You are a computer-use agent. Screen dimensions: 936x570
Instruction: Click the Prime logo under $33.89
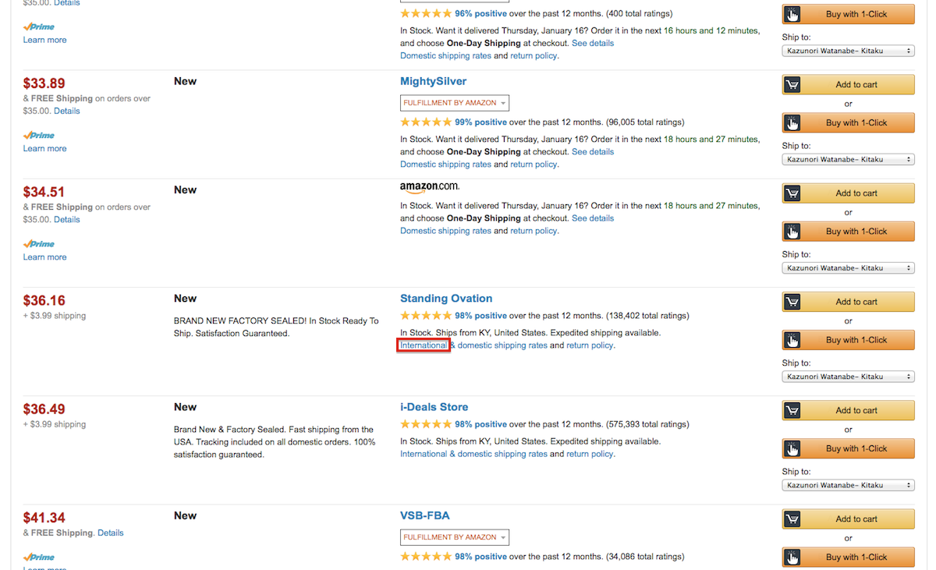pos(39,136)
